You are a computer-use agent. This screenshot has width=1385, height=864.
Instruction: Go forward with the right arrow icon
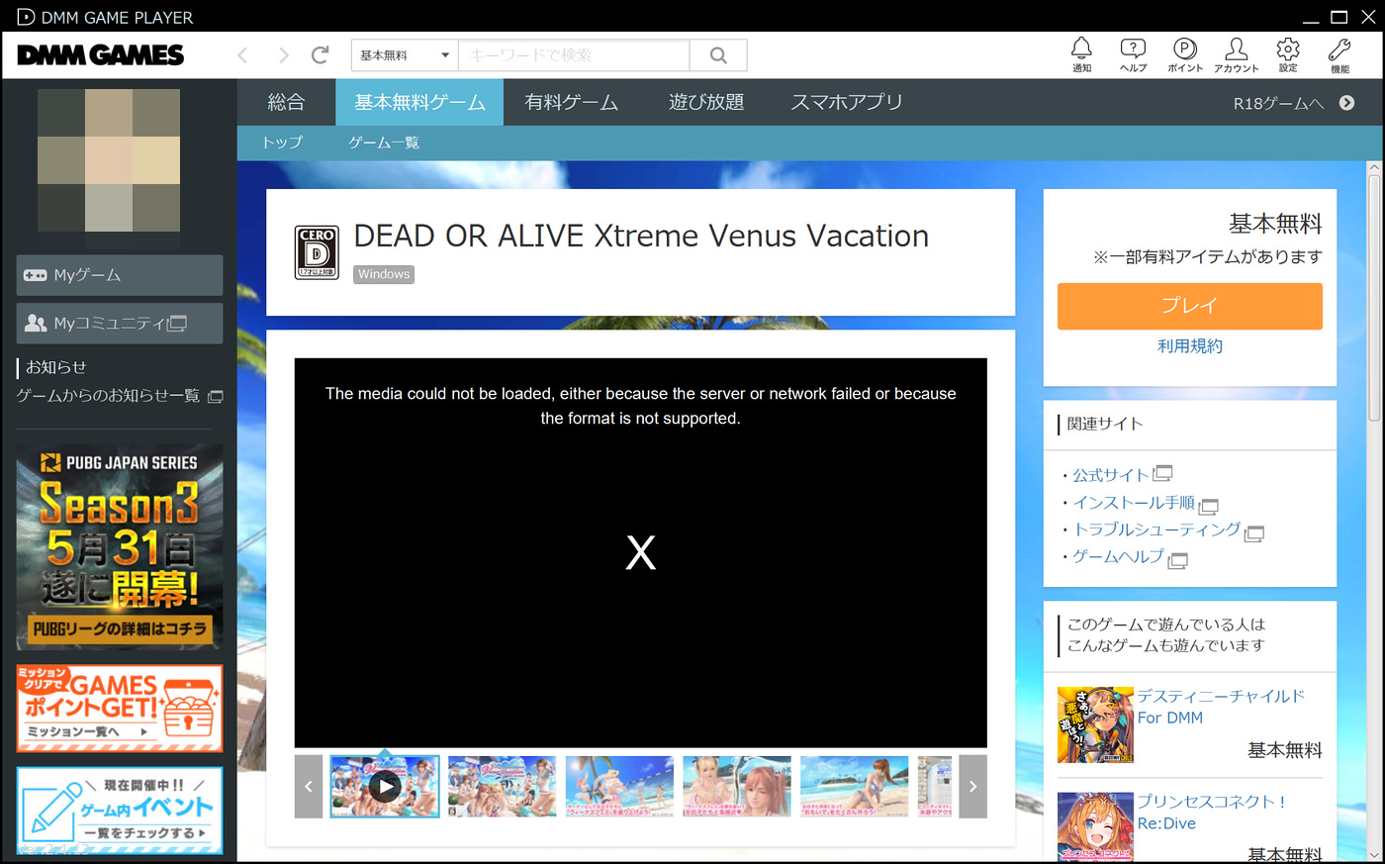pos(283,55)
